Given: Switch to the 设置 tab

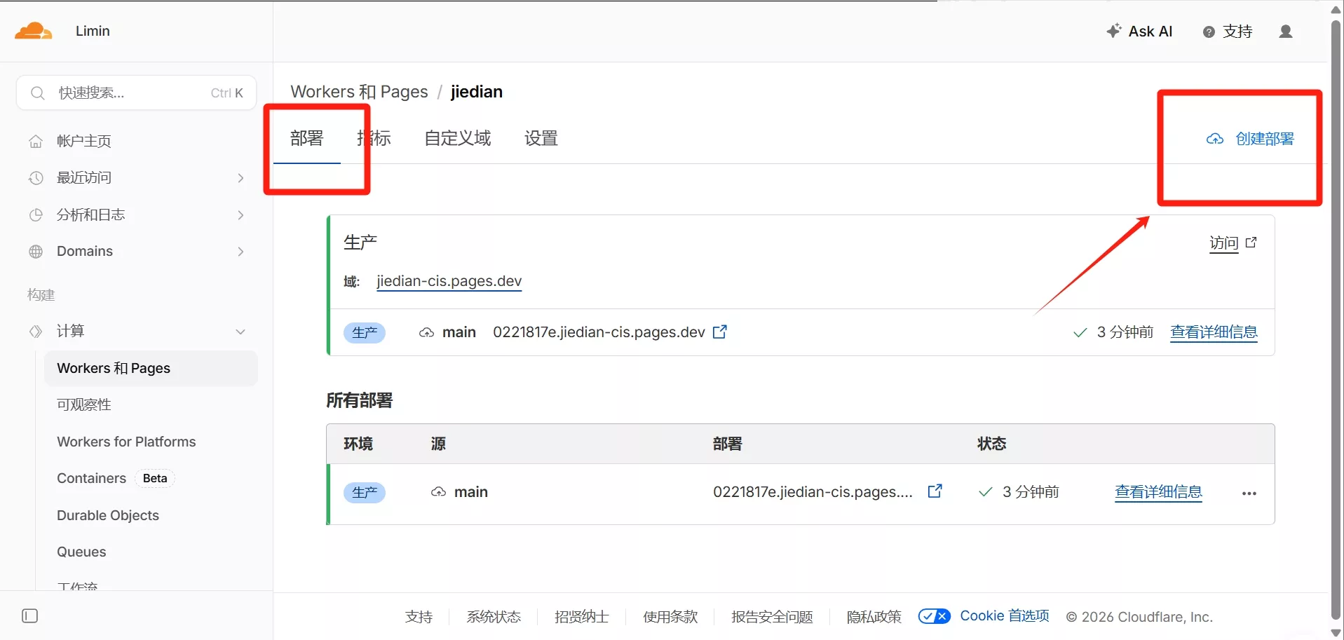Looking at the screenshot, I should pyautogui.click(x=541, y=138).
